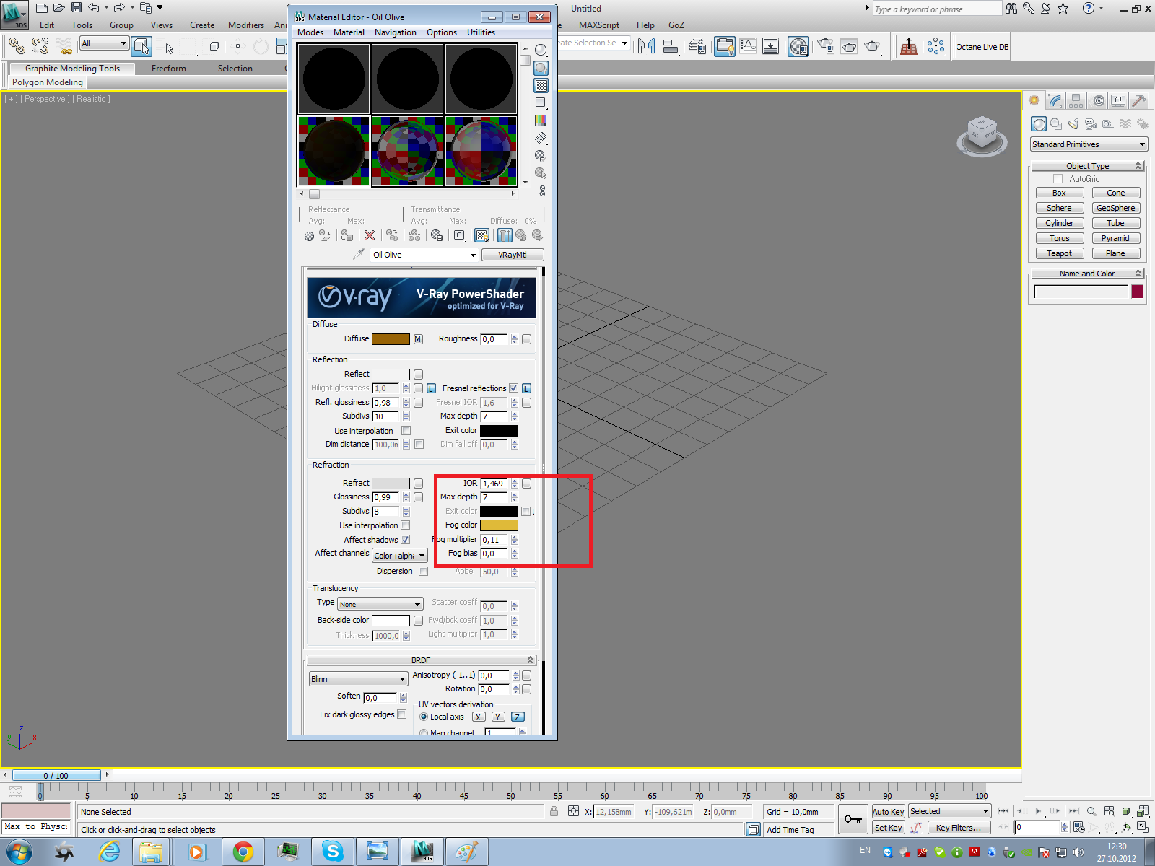Image resolution: width=1155 pixels, height=866 pixels.
Task: Open the All selection filter dropdown
Action: click(104, 43)
